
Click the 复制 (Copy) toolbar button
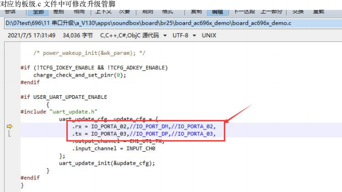coord(196,11)
